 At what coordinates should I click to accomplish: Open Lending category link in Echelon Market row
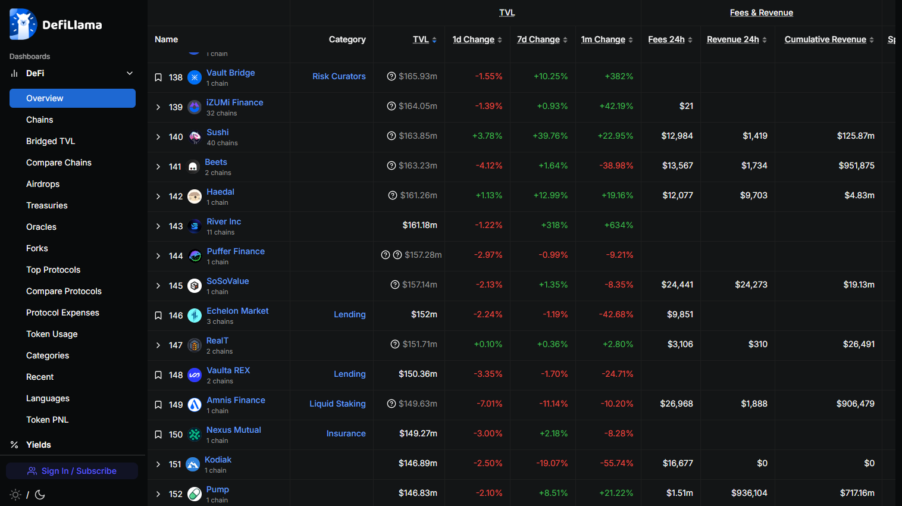coord(350,314)
